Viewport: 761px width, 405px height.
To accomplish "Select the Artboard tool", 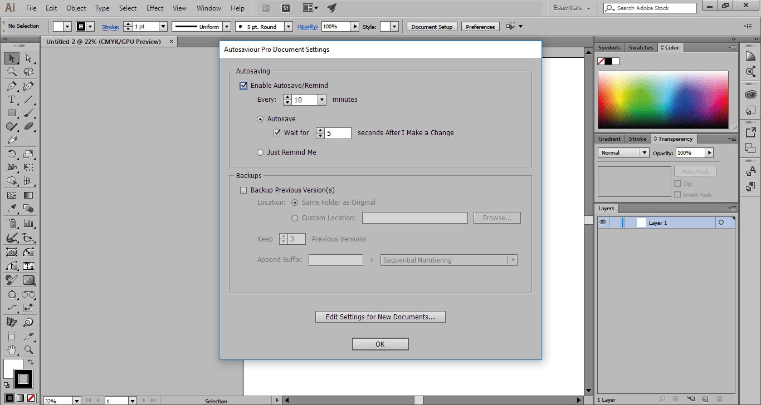I will [12, 337].
